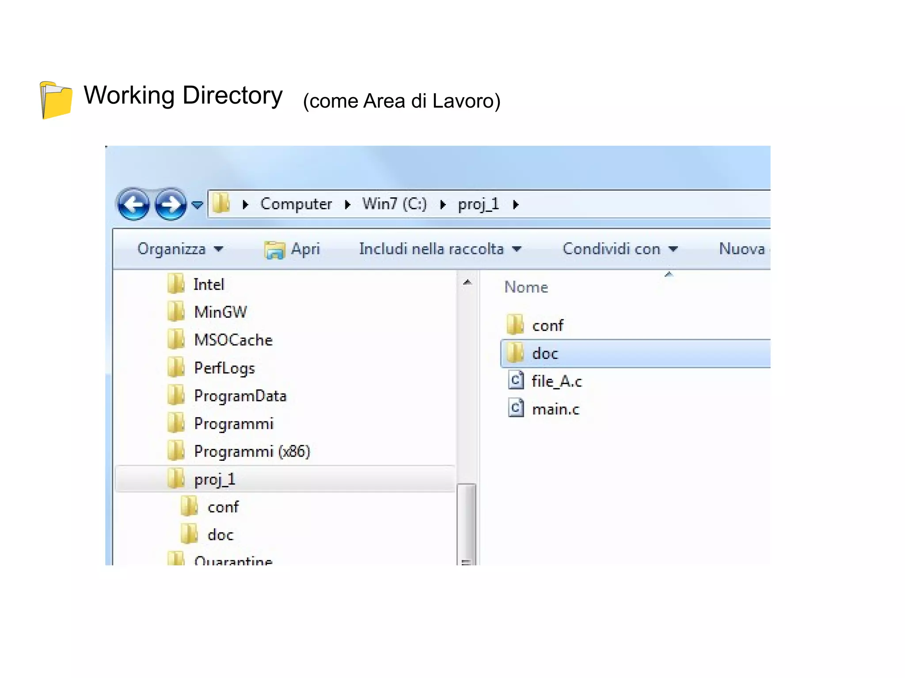Screen dimensions: 905x678
Task: Click the C file icon of main.c
Action: (516, 408)
